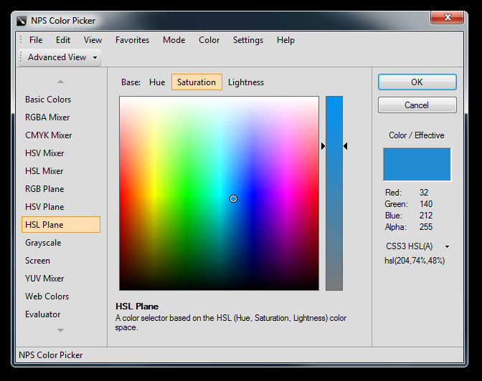Click the Cancel button
This screenshot has height=381, width=482.
tap(417, 105)
